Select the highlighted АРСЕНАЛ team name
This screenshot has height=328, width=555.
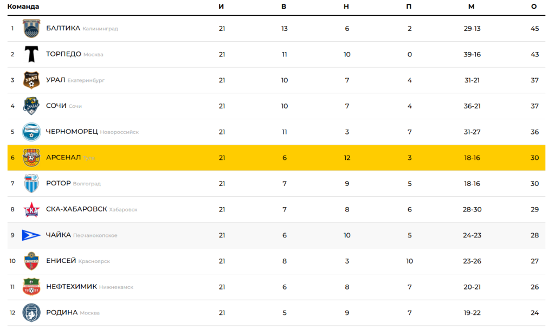tap(63, 158)
